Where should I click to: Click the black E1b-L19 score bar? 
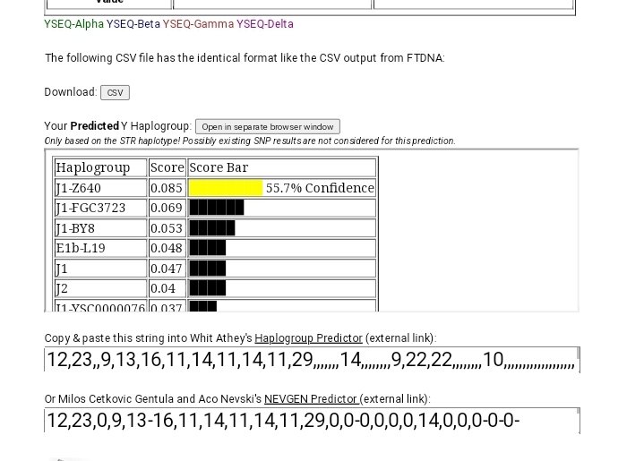pos(208,248)
